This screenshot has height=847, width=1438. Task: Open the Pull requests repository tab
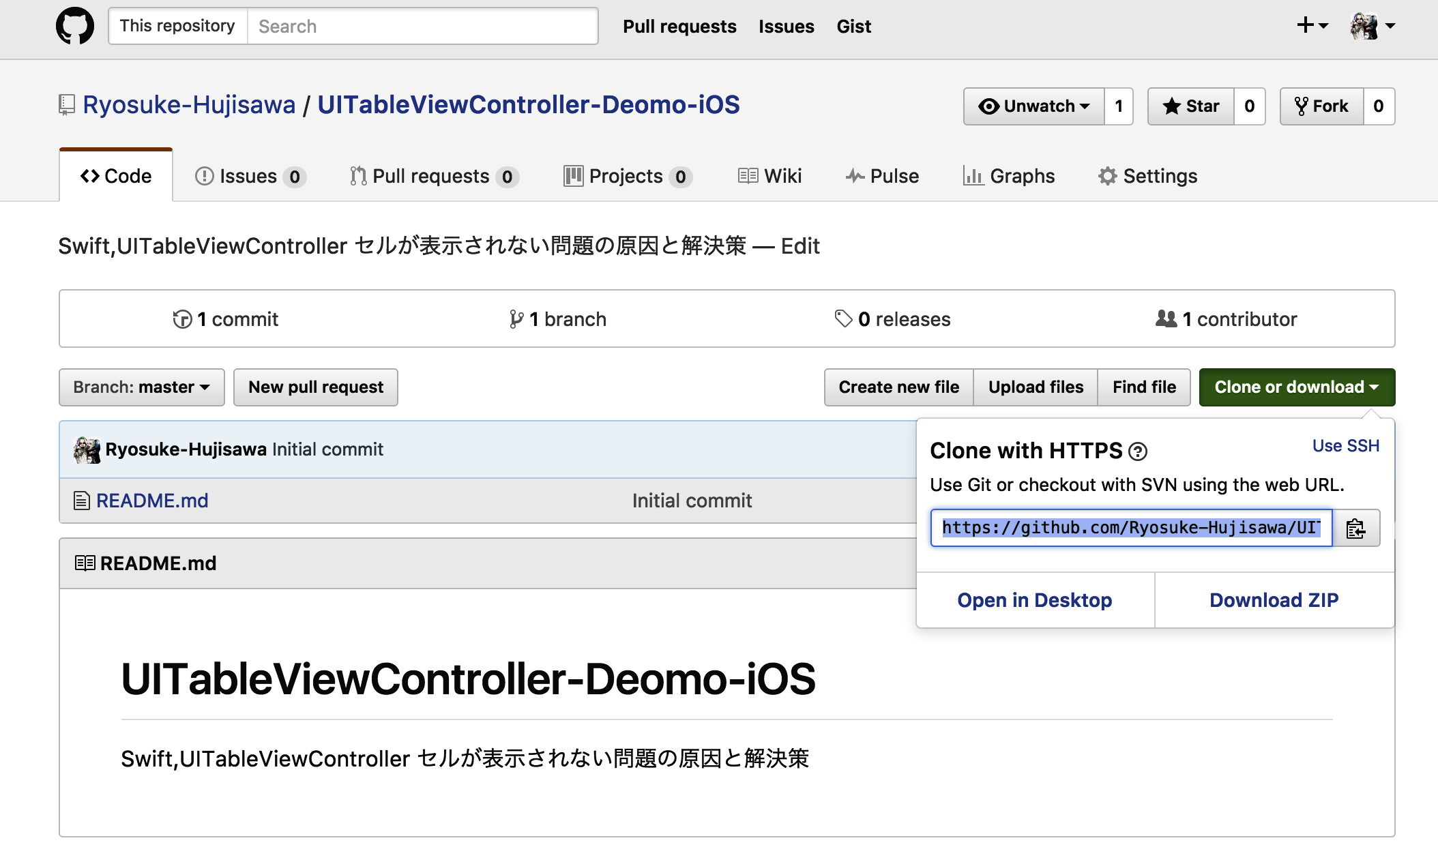pos(435,176)
